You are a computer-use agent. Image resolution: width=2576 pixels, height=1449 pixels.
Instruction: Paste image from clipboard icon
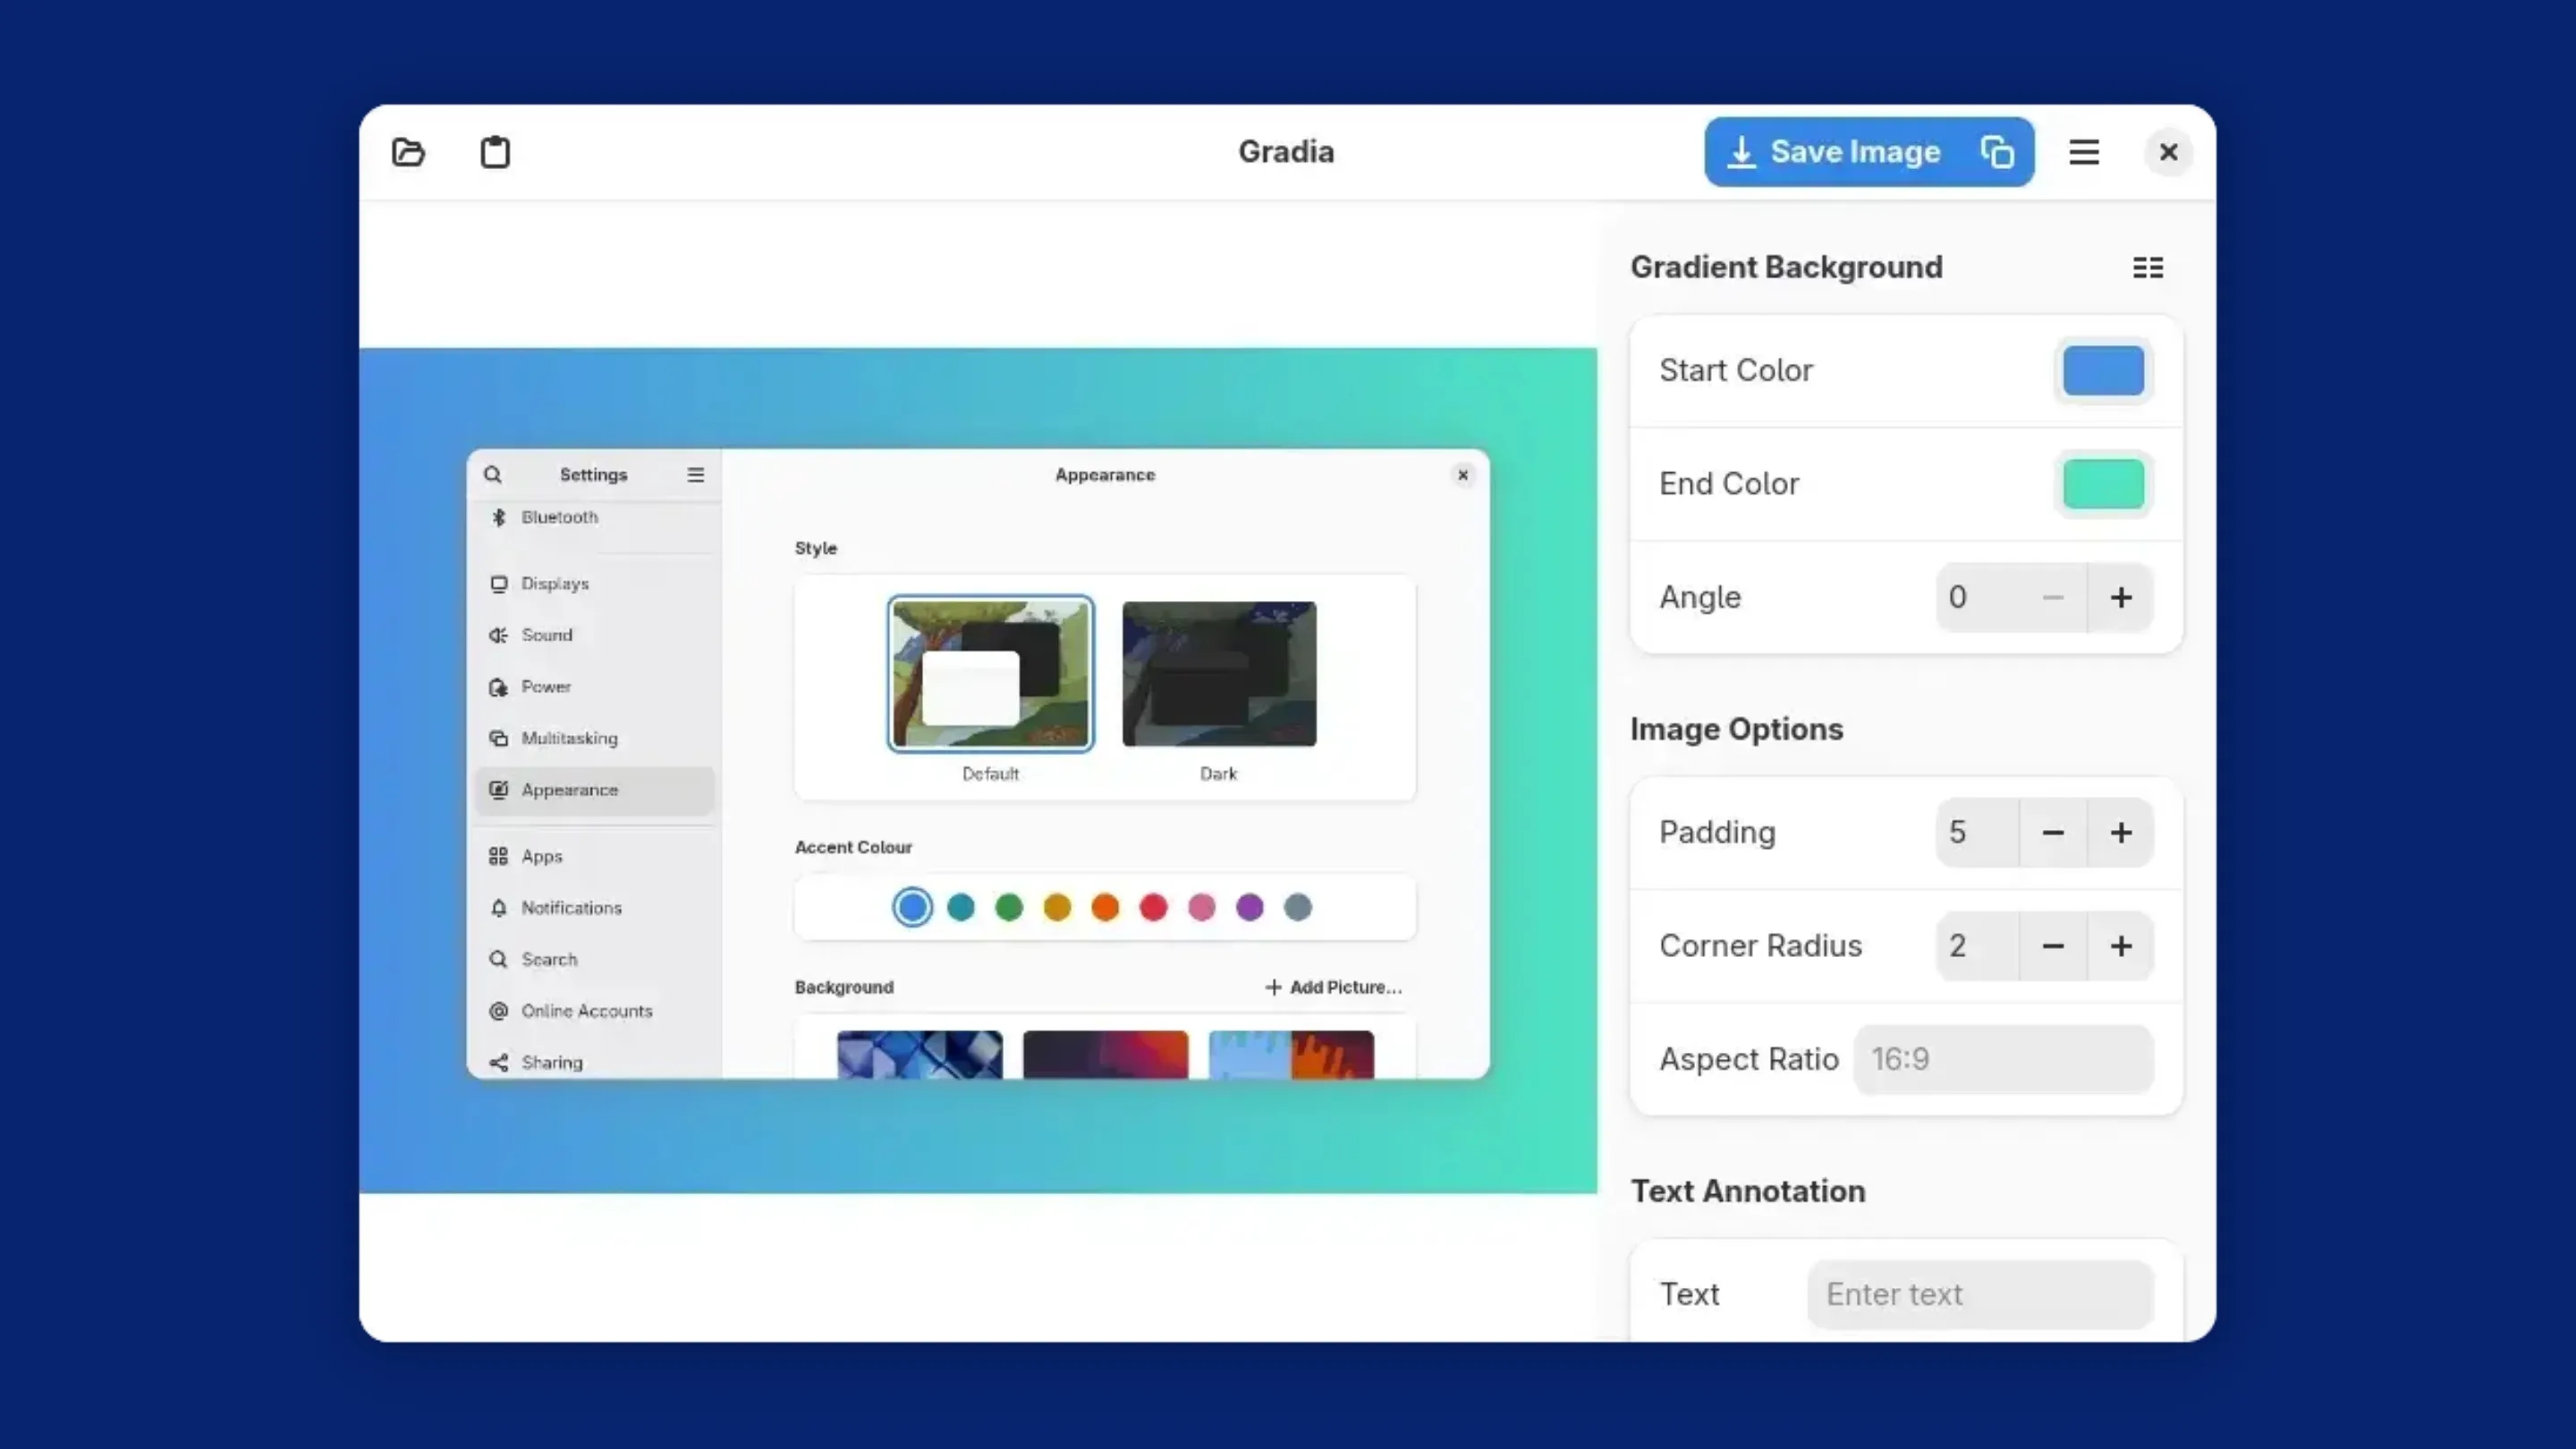pyautogui.click(x=495, y=152)
